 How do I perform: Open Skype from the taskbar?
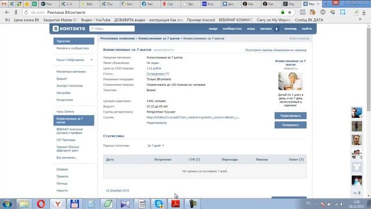tap(158, 204)
